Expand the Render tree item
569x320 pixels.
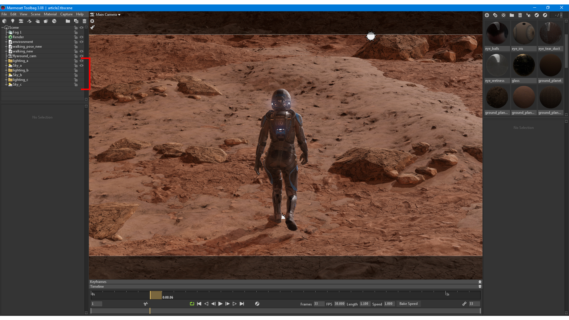6,37
